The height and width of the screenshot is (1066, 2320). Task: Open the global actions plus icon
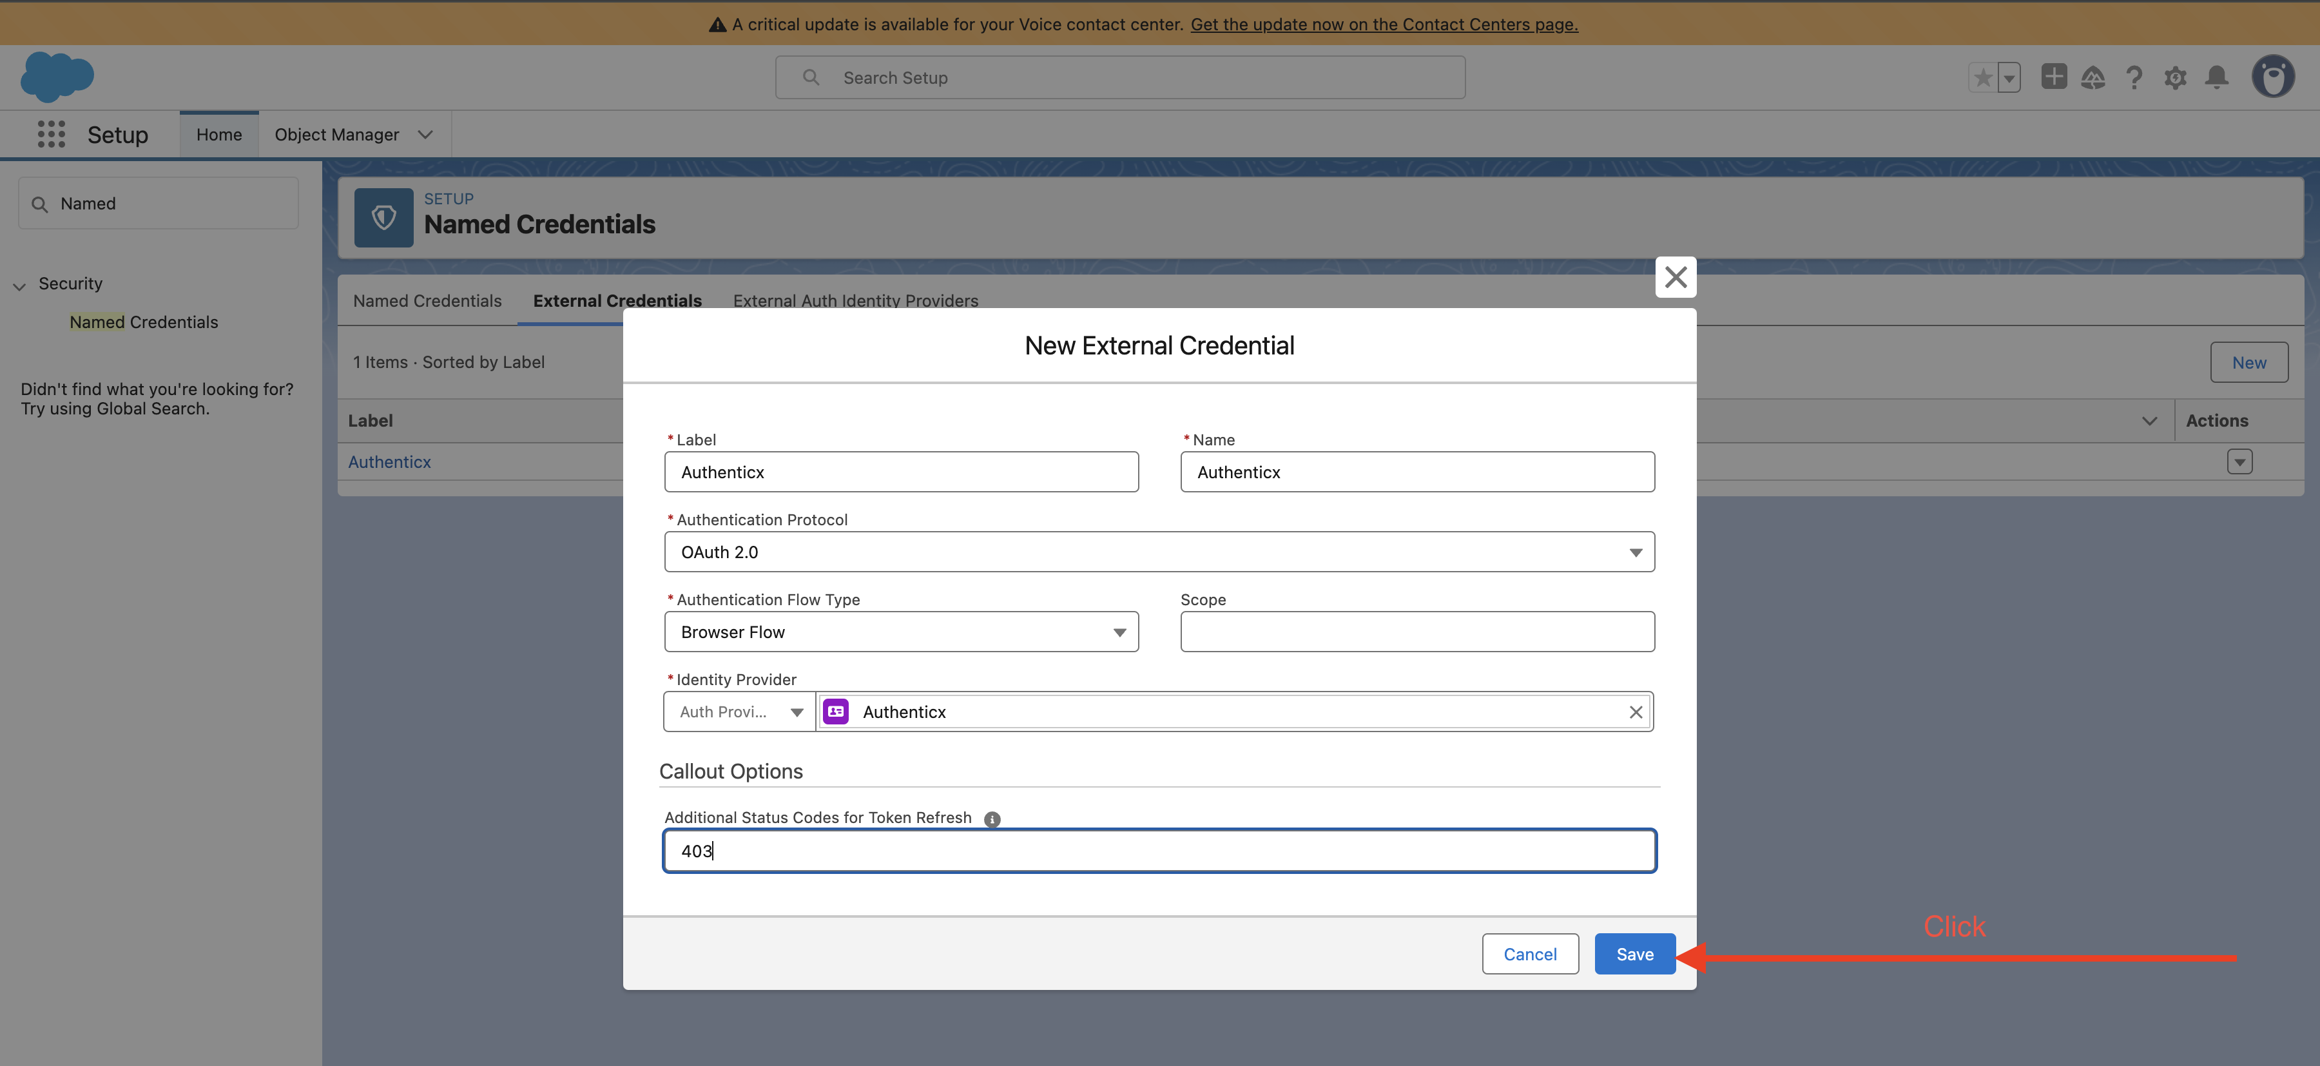pos(2053,77)
